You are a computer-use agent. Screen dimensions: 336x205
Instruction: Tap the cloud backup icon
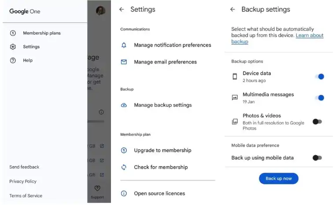coord(124,105)
